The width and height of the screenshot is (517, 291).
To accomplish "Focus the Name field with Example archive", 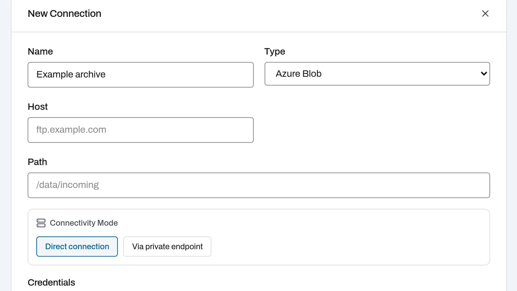I will (140, 75).
